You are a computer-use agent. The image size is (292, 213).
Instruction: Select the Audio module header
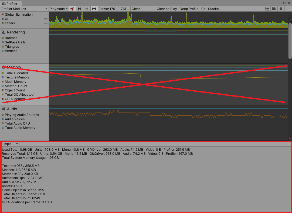coord(12,109)
